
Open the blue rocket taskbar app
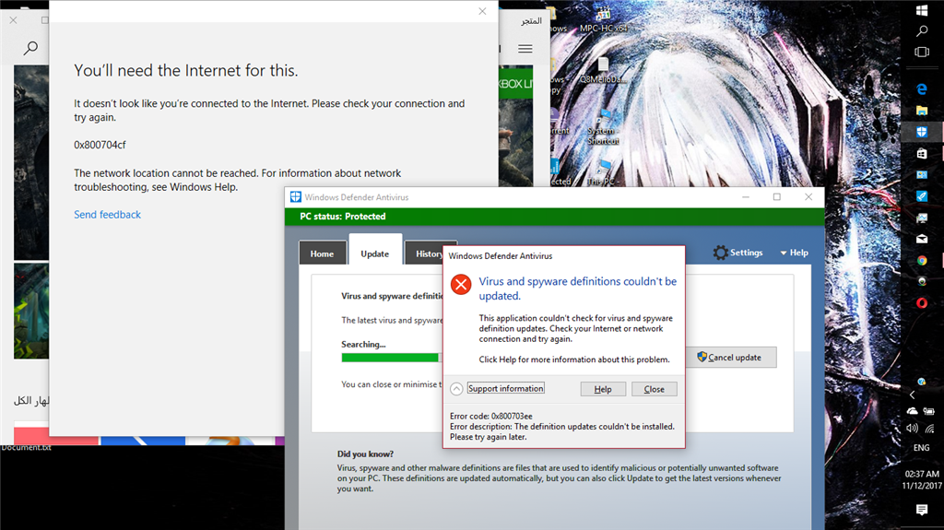(922, 196)
